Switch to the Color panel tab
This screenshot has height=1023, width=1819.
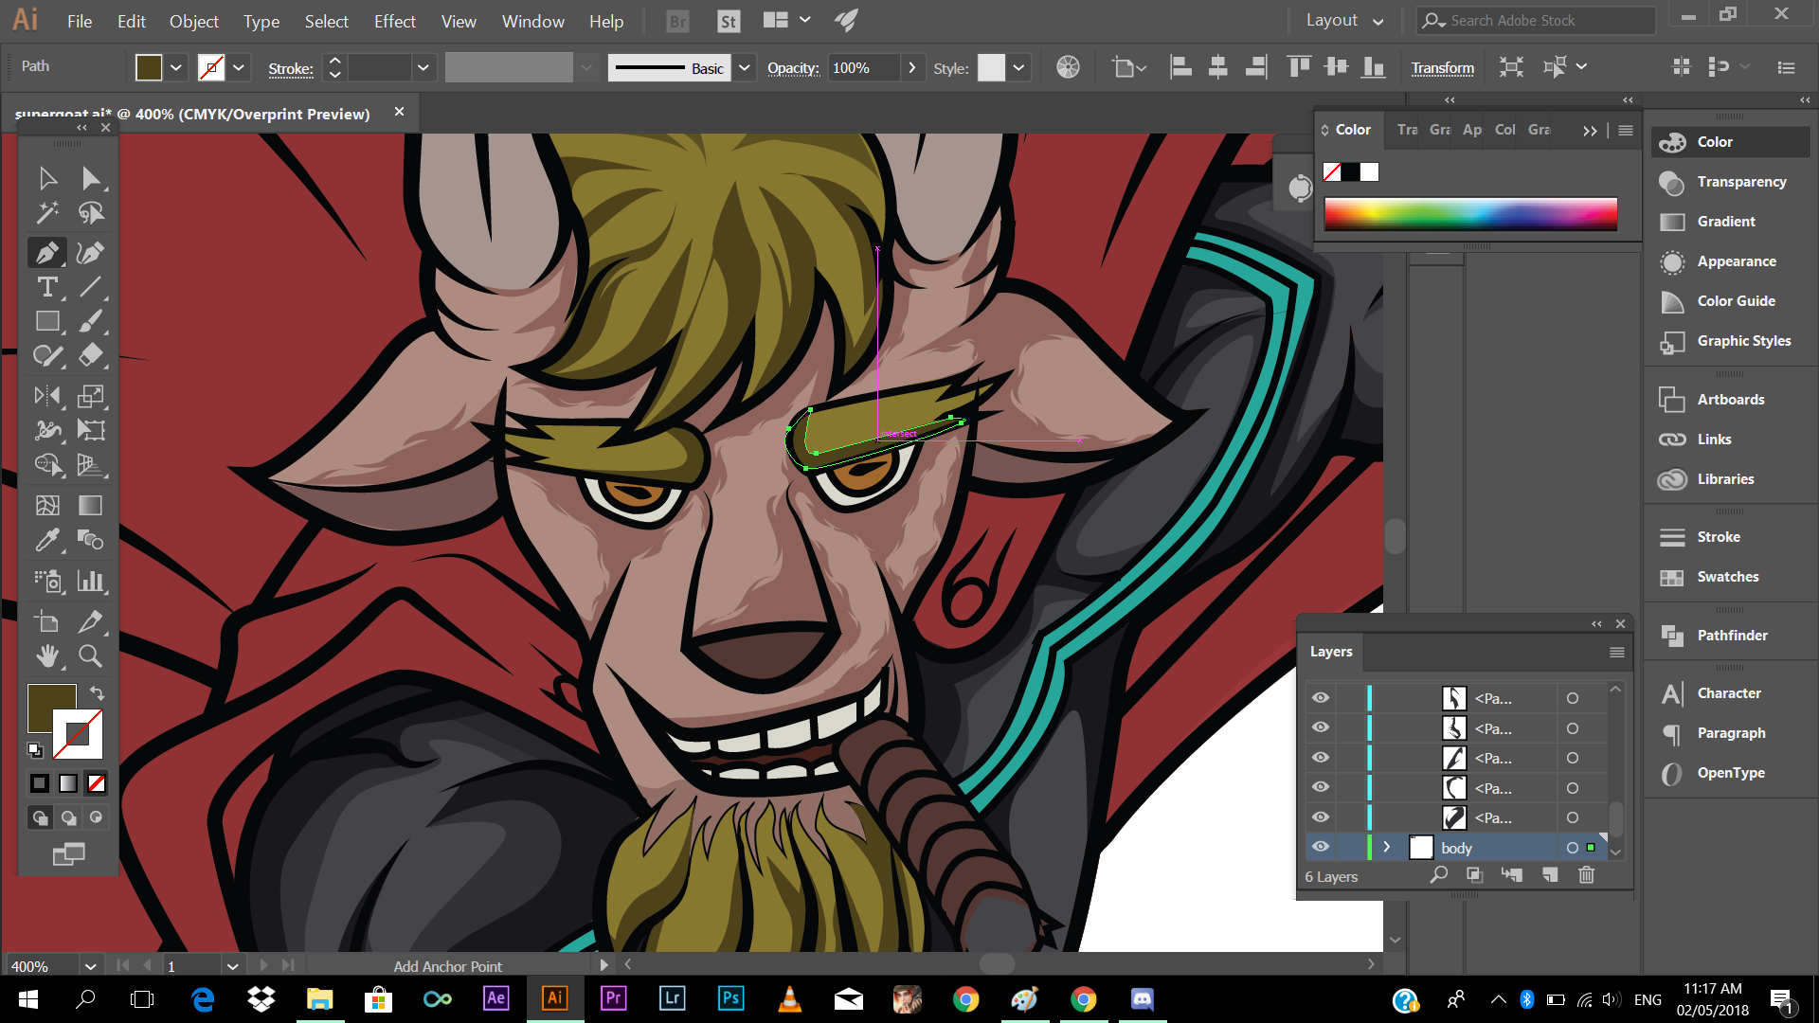pyautogui.click(x=1352, y=130)
